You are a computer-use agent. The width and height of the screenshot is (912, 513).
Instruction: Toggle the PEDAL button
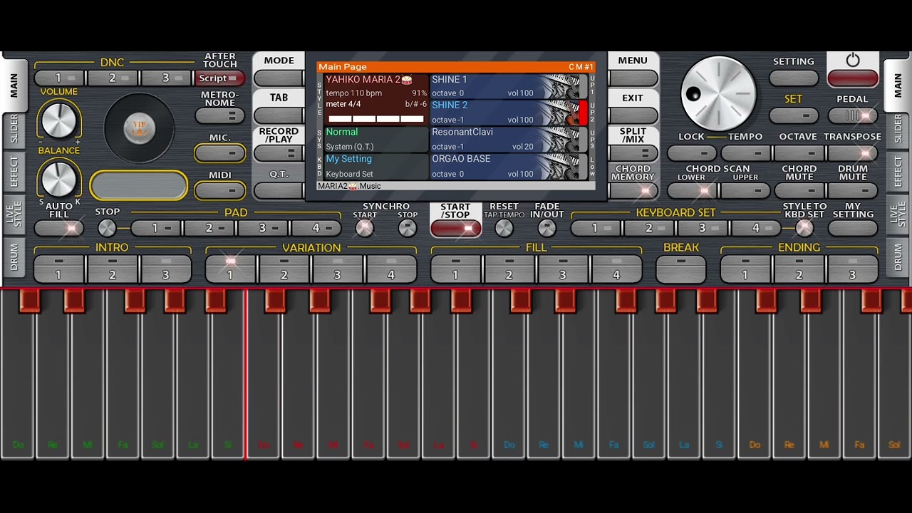coord(853,115)
